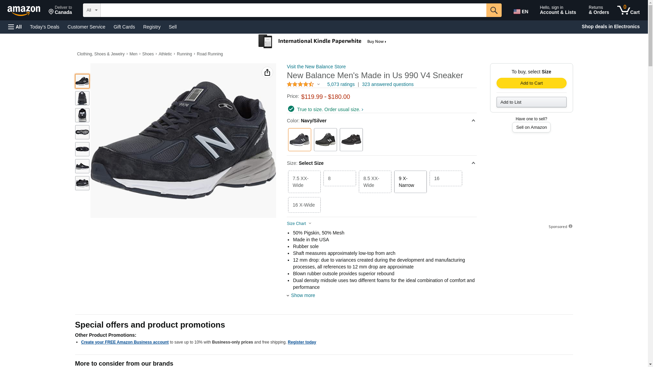The image size is (653, 367).
Task: Click the EN language flag
Action: click(521, 12)
